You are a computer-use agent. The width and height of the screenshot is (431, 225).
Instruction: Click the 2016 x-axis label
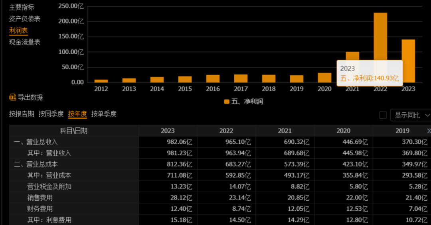pyautogui.click(x=213, y=89)
